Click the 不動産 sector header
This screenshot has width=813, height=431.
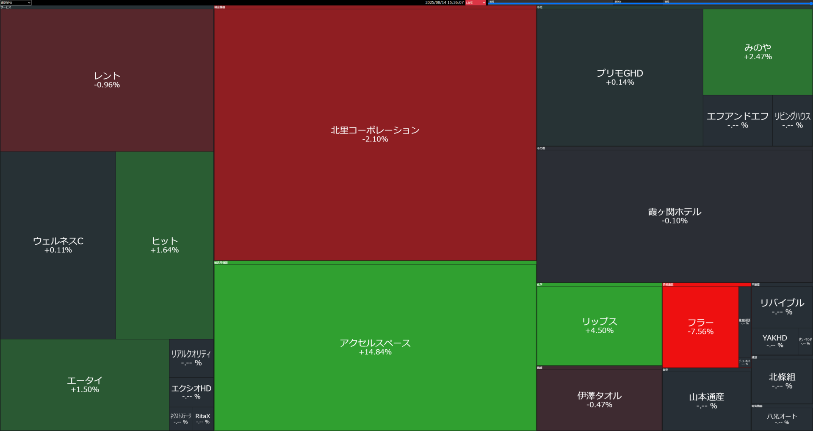pos(782,285)
